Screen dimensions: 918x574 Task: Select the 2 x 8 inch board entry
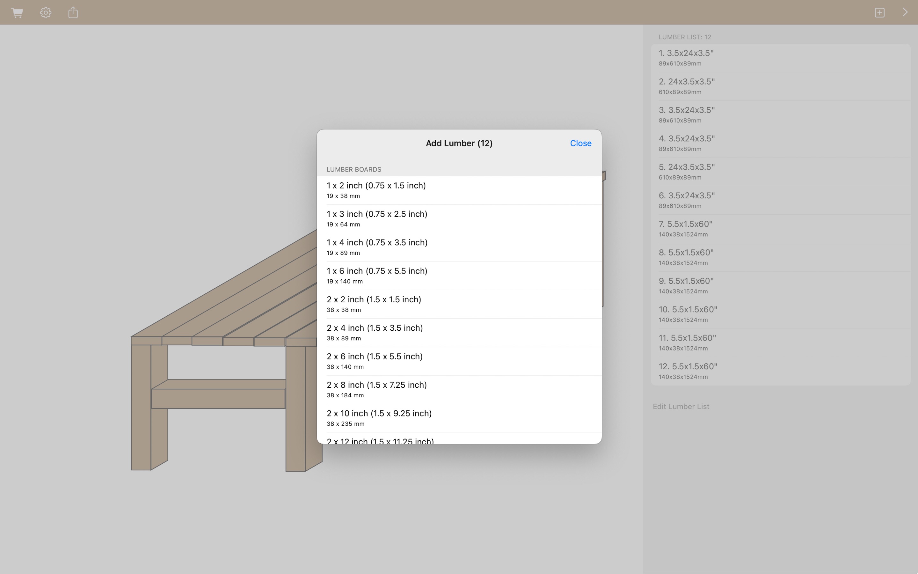[458, 389]
